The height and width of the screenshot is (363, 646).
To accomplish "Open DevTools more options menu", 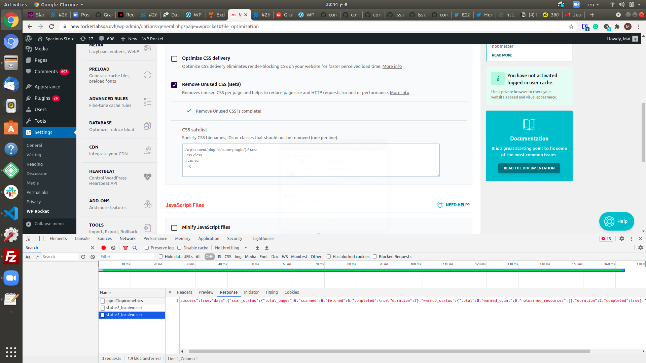I will 631,239.
